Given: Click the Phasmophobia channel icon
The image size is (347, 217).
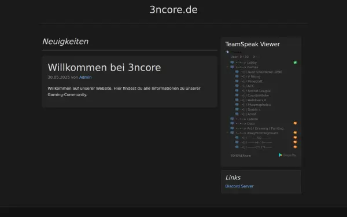Looking at the screenshot, I should click(x=237, y=105).
